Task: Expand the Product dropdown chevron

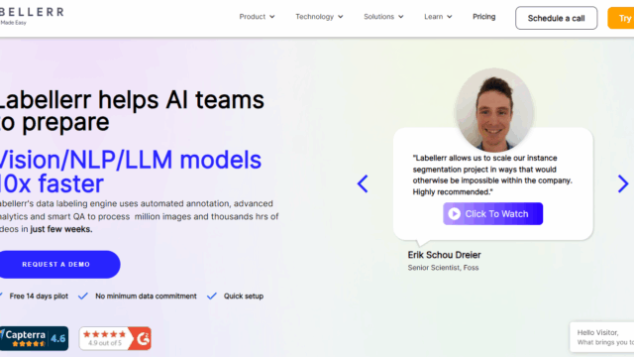Action: click(x=272, y=17)
